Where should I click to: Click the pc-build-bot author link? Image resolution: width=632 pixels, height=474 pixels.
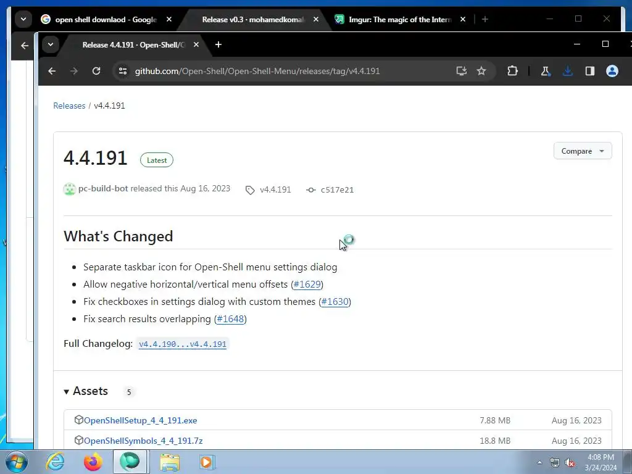pos(103,189)
